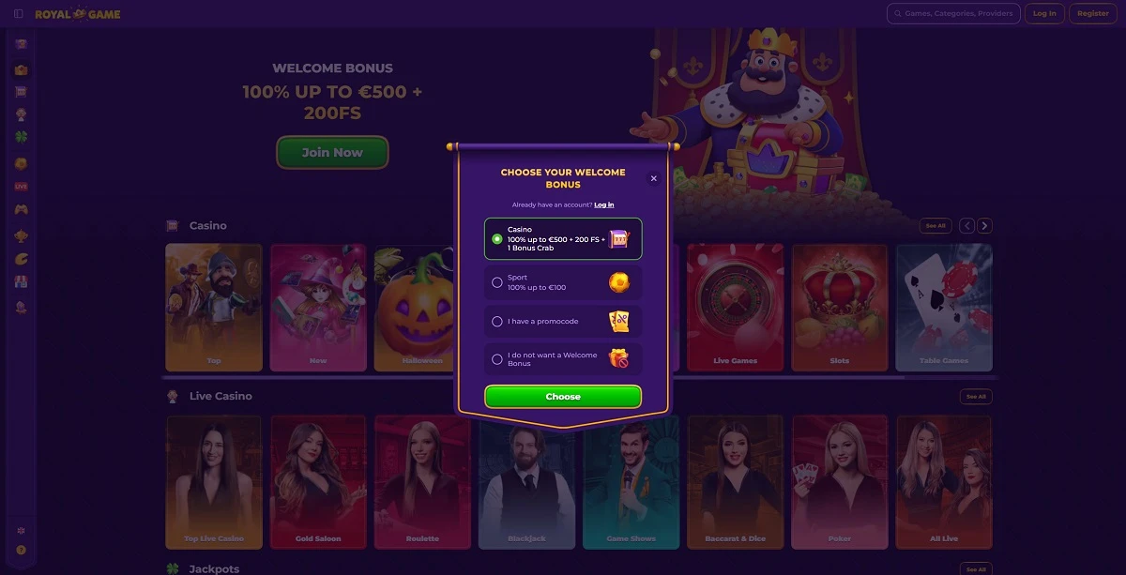
Task: Open the red LIVE sidebar icon
Action: [x=21, y=186]
